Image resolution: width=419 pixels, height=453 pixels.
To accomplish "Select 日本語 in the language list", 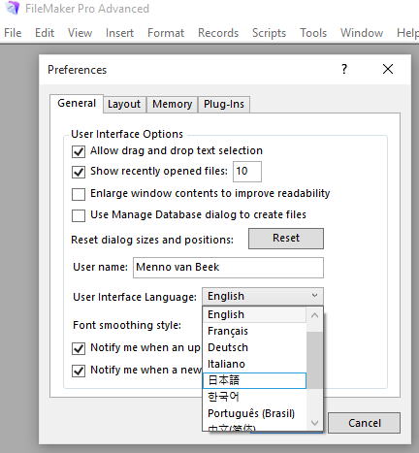I will 254,380.
